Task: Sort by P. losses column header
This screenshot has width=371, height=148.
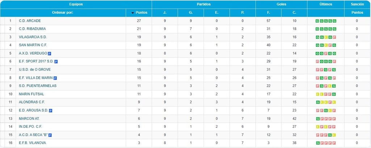Action: click(x=242, y=13)
